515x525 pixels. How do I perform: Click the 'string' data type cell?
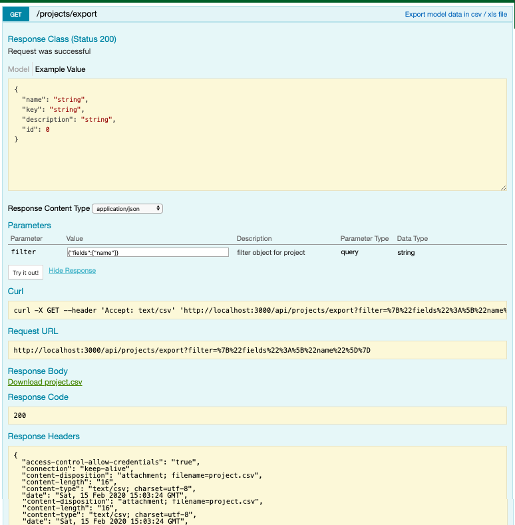[x=406, y=252]
